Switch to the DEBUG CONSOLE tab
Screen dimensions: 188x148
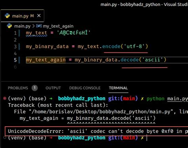(x=85, y=88)
